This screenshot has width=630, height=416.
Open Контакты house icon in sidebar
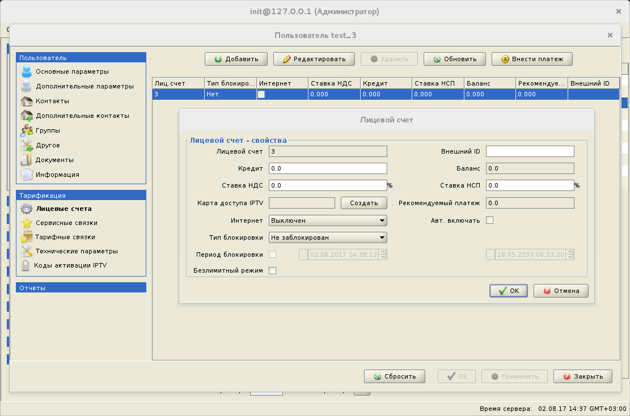pos(26,101)
